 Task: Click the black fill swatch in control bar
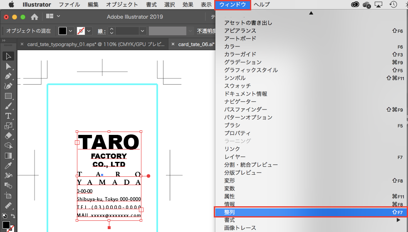point(62,31)
